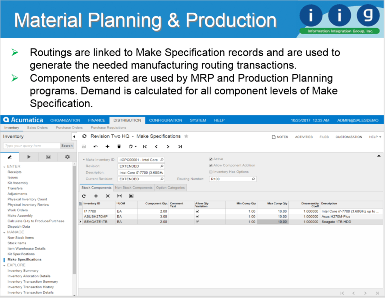This screenshot has width=385, height=298.
Task: Collapse the EXPLORE section in sidebar
Action: point(4,265)
